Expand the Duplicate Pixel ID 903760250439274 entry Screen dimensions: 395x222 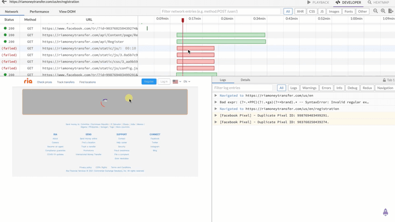pos(216,122)
